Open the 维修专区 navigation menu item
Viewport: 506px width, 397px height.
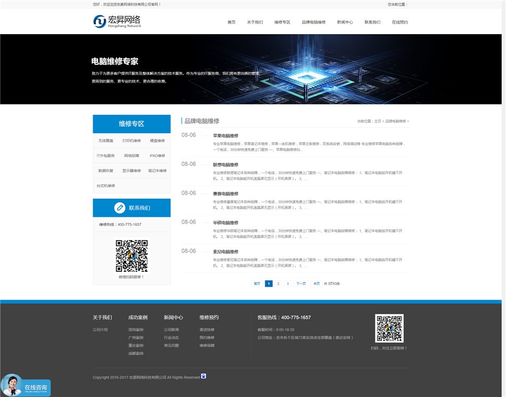282,22
